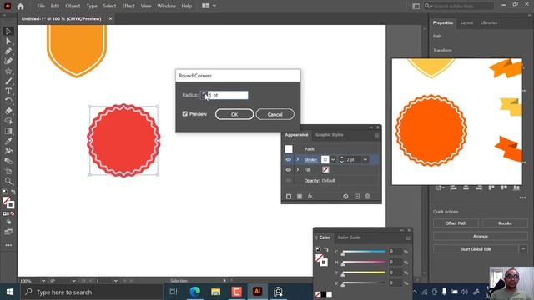Select the Type tool
534x300 pixels.
tap(8, 91)
